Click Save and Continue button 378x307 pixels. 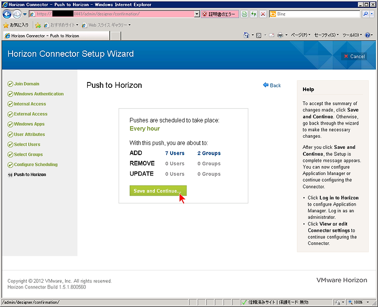(x=158, y=191)
